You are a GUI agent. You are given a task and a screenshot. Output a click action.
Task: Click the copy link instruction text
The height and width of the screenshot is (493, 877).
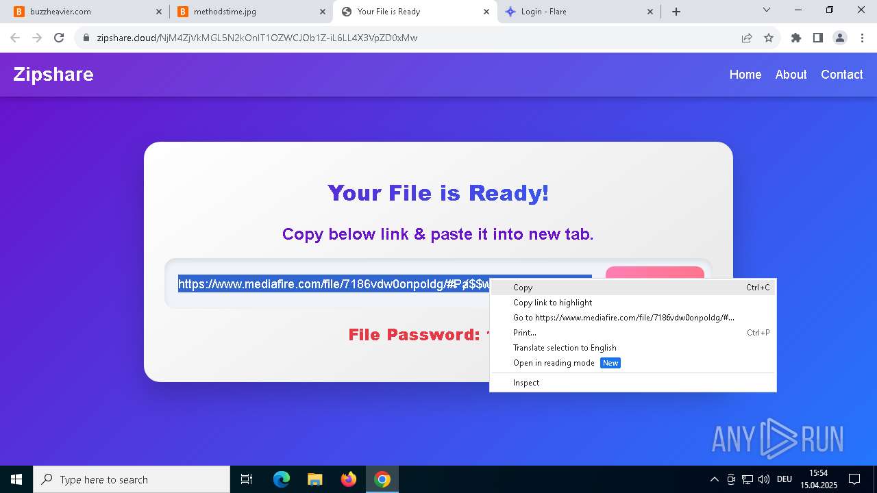click(x=438, y=234)
